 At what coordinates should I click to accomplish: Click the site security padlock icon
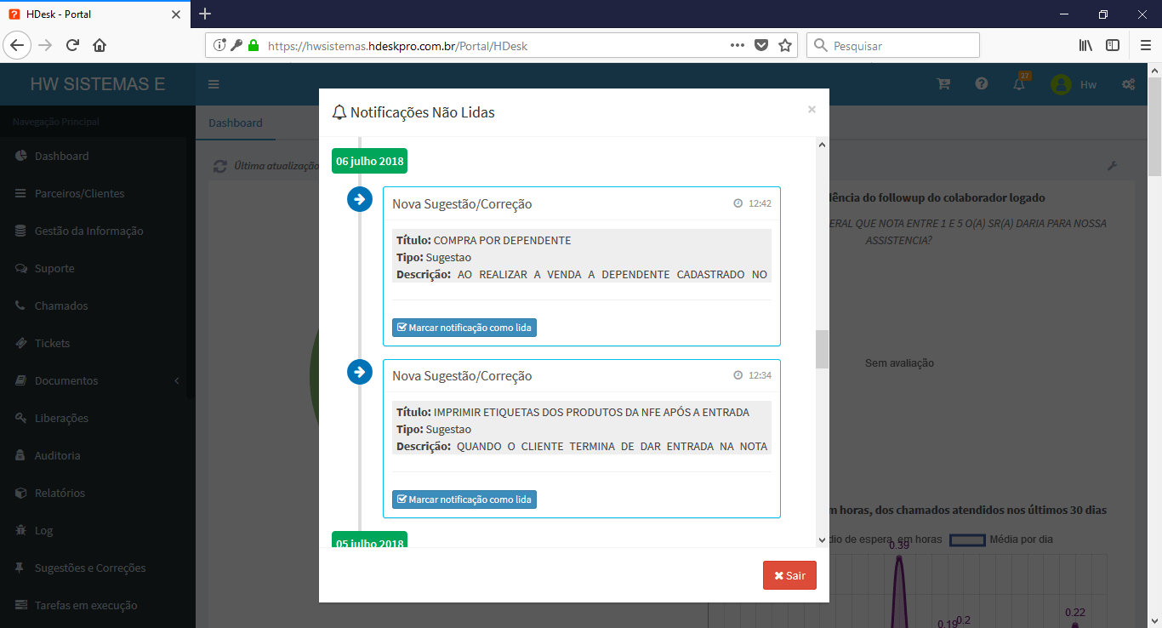[x=253, y=46]
